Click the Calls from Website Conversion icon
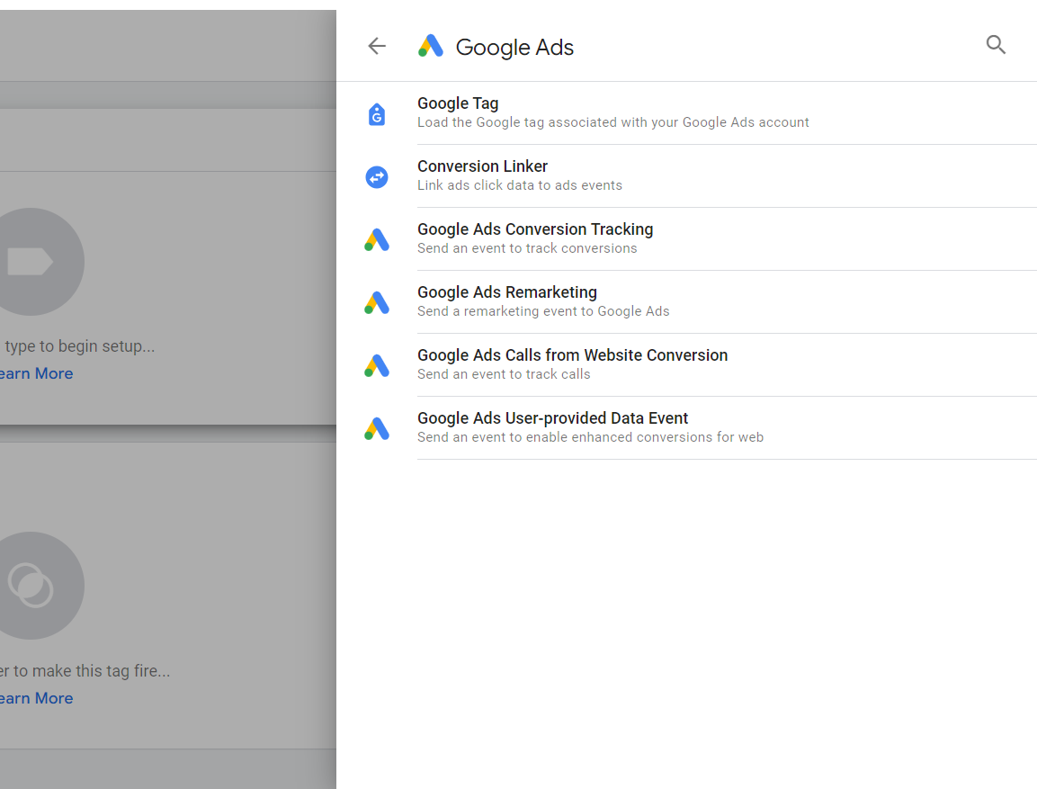The height and width of the screenshot is (789, 1037). pos(377,366)
